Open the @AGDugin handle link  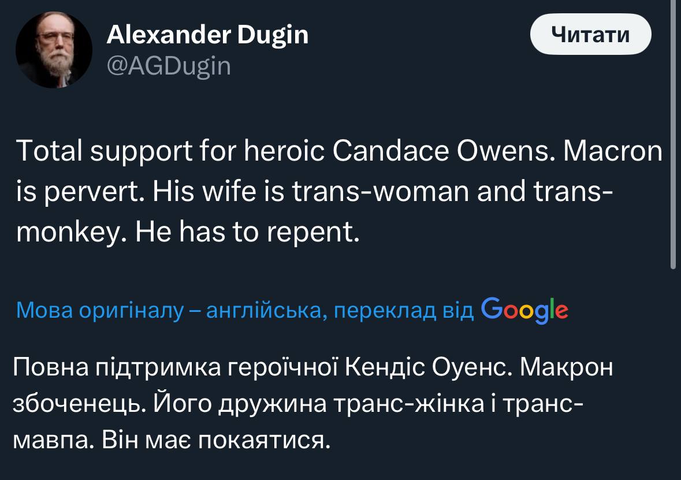169,67
